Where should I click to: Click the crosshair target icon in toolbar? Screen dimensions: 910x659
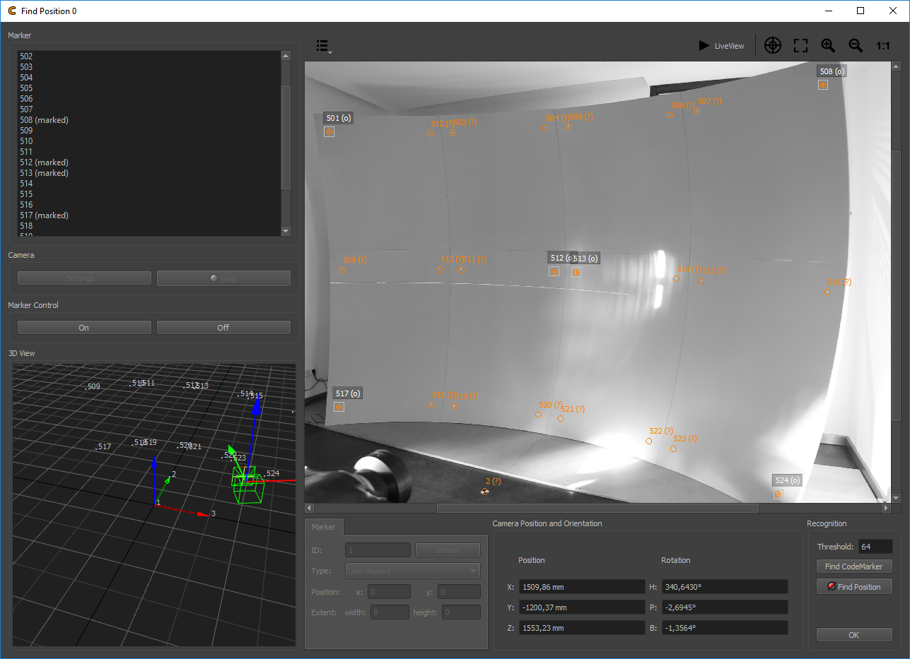click(773, 46)
